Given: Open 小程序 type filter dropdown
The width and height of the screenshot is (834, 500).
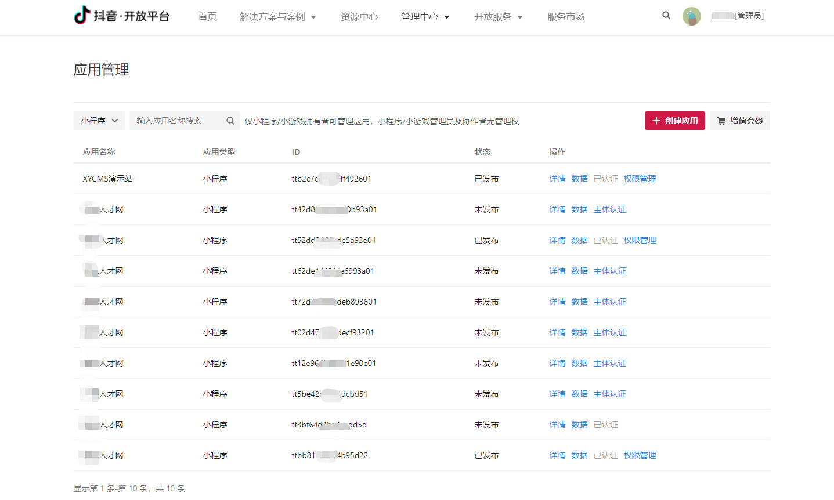Looking at the screenshot, I should pos(99,121).
